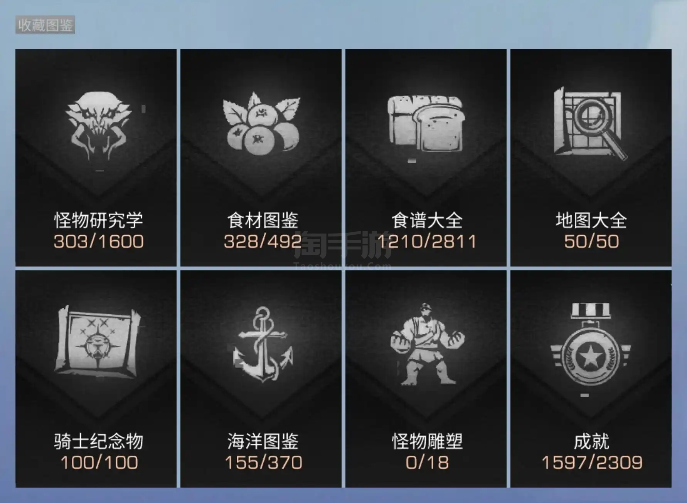
Task: Select the 怪物研究学 title text
Action: pos(99,220)
